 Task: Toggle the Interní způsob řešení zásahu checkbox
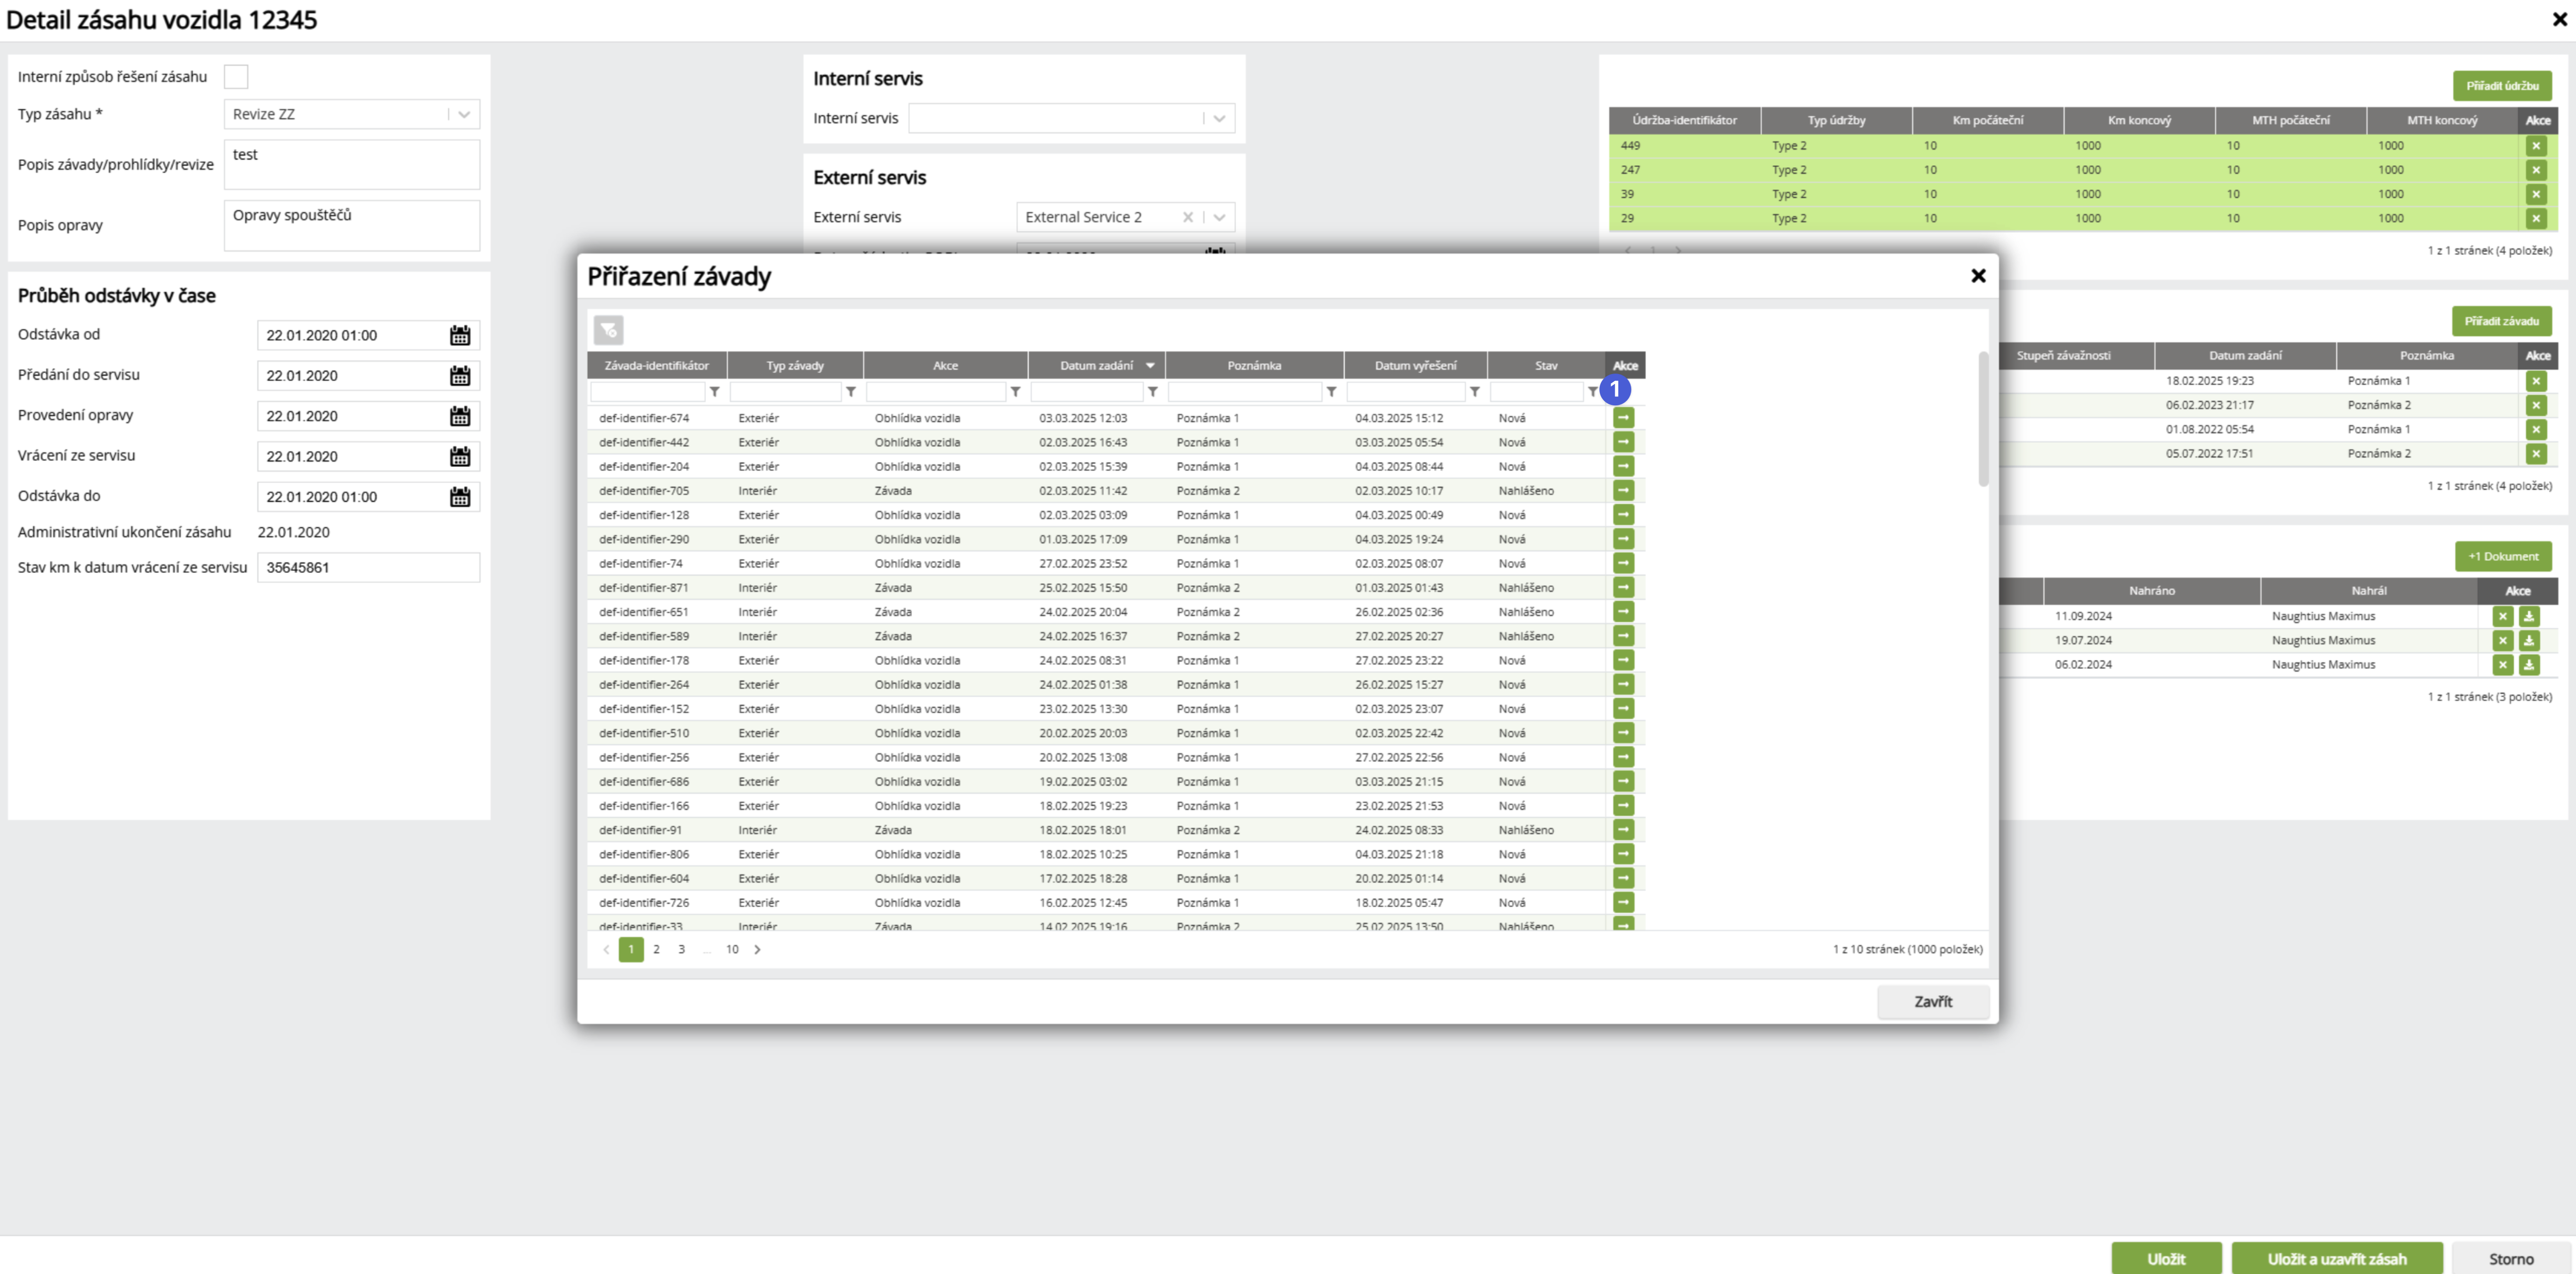236,77
